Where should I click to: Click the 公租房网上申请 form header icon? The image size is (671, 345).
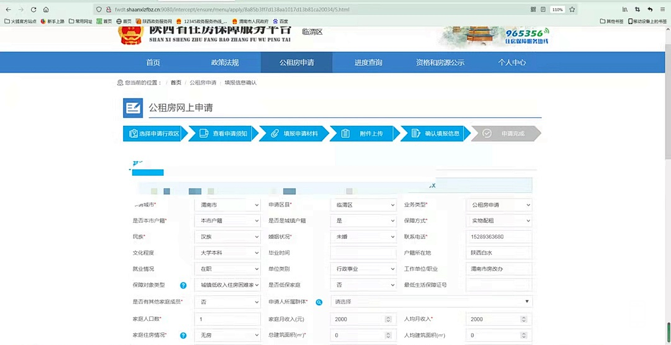(x=133, y=108)
